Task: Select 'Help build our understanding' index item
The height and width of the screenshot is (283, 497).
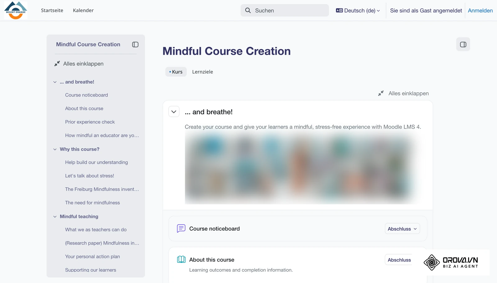Action: tap(96, 162)
